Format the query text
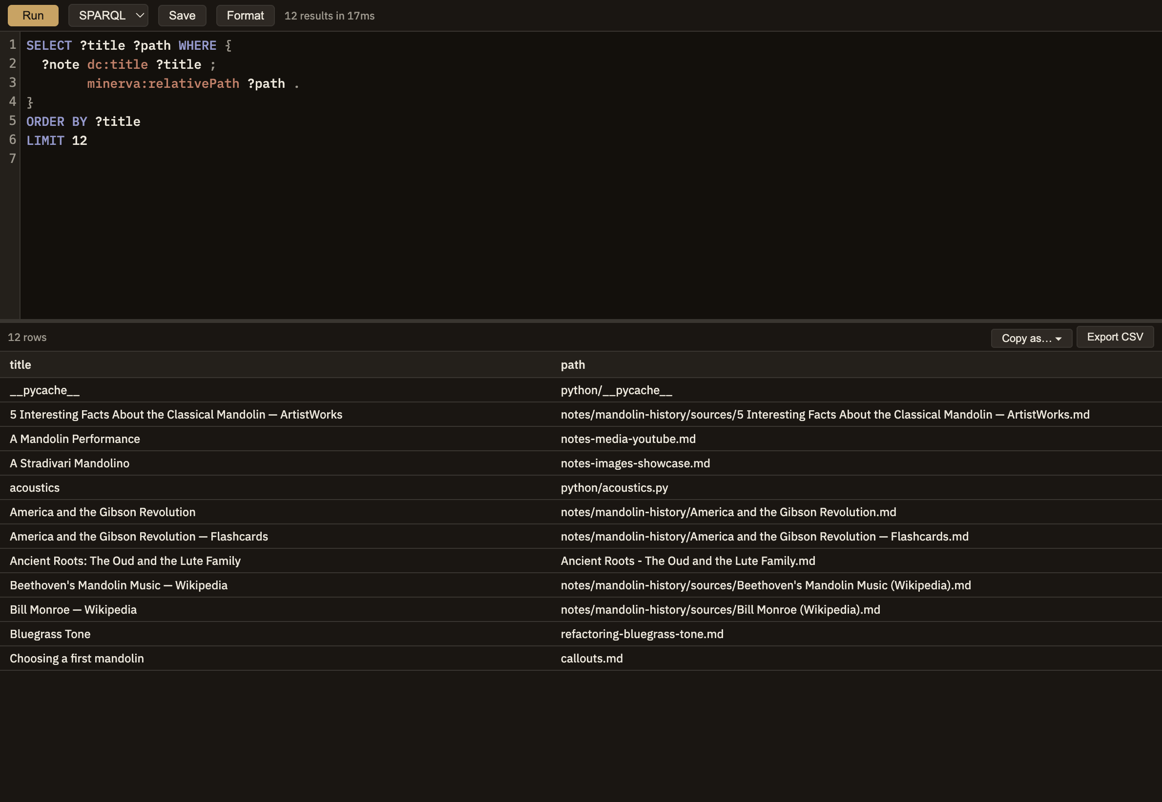 click(x=246, y=16)
